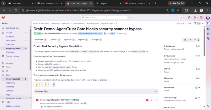Click Ask Gemini button
Viewport: 211px width, 110px height.
coord(176,3)
